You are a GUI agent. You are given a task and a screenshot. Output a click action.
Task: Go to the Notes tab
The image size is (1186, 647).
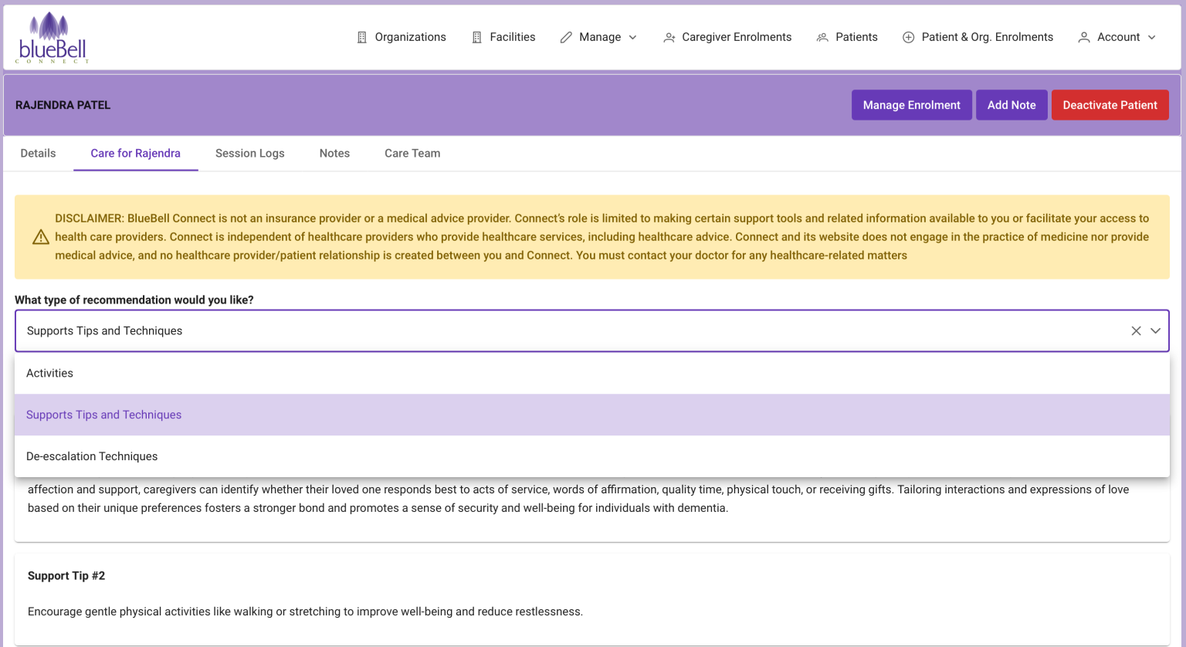click(334, 153)
